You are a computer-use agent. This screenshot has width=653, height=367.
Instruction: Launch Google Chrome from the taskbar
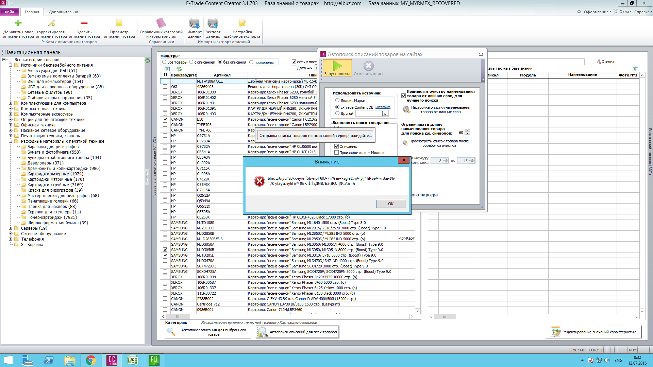[91, 360]
